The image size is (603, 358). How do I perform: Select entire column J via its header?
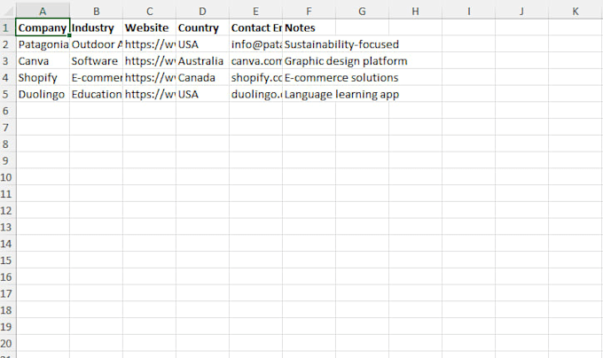pyautogui.click(x=521, y=12)
